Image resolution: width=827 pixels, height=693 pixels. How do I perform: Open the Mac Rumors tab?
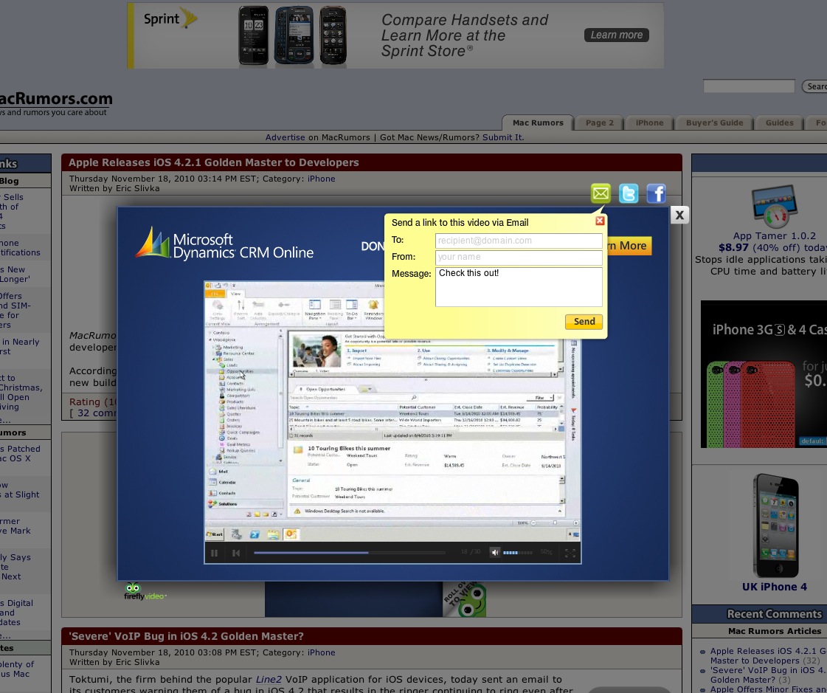point(538,123)
